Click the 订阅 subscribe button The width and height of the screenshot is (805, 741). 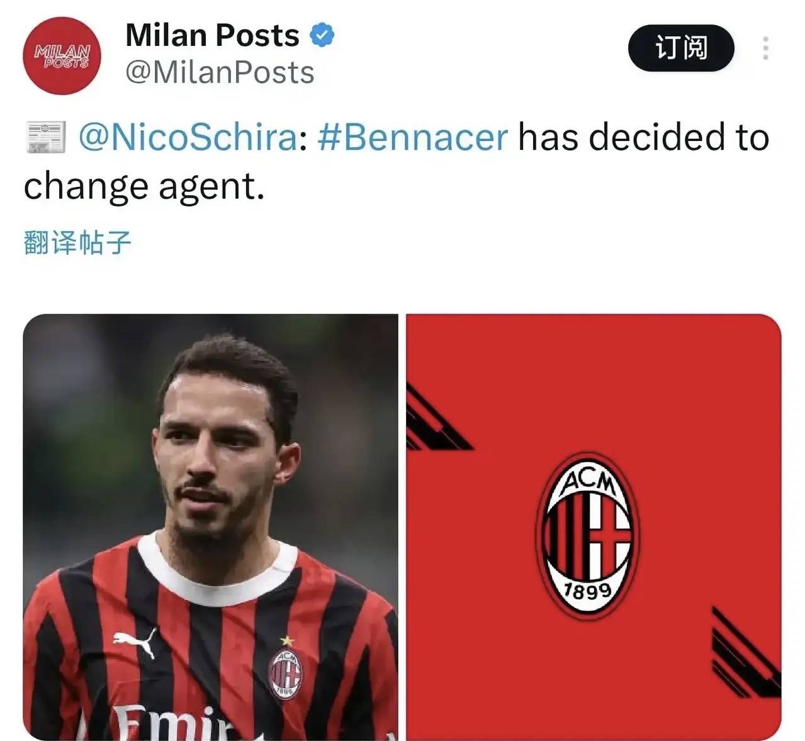point(681,48)
